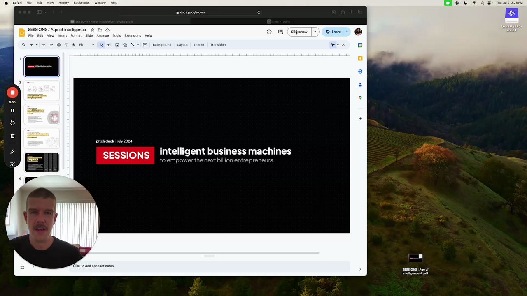Insert a shape from toolbar
The image size is (527, 296).
tap(125, 45)
